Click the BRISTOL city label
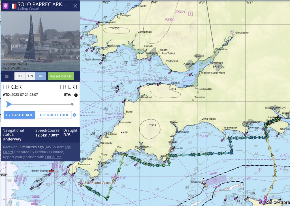The width and height of the screenshot is (290, 206). coord(218,66)
